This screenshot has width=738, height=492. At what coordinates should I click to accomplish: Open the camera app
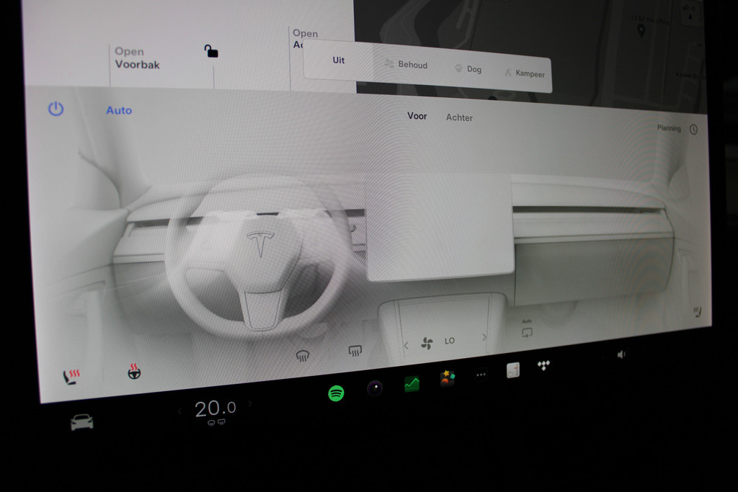pyautogui.click(x=375, y=388)
